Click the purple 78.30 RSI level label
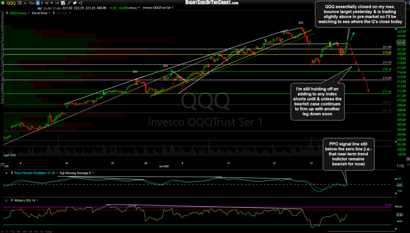Image resolution: width=410 pixels, height=233 pixels. [388, 205]
